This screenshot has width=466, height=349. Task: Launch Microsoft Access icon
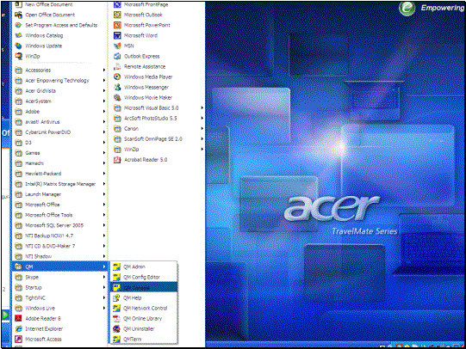click(18, 339)
